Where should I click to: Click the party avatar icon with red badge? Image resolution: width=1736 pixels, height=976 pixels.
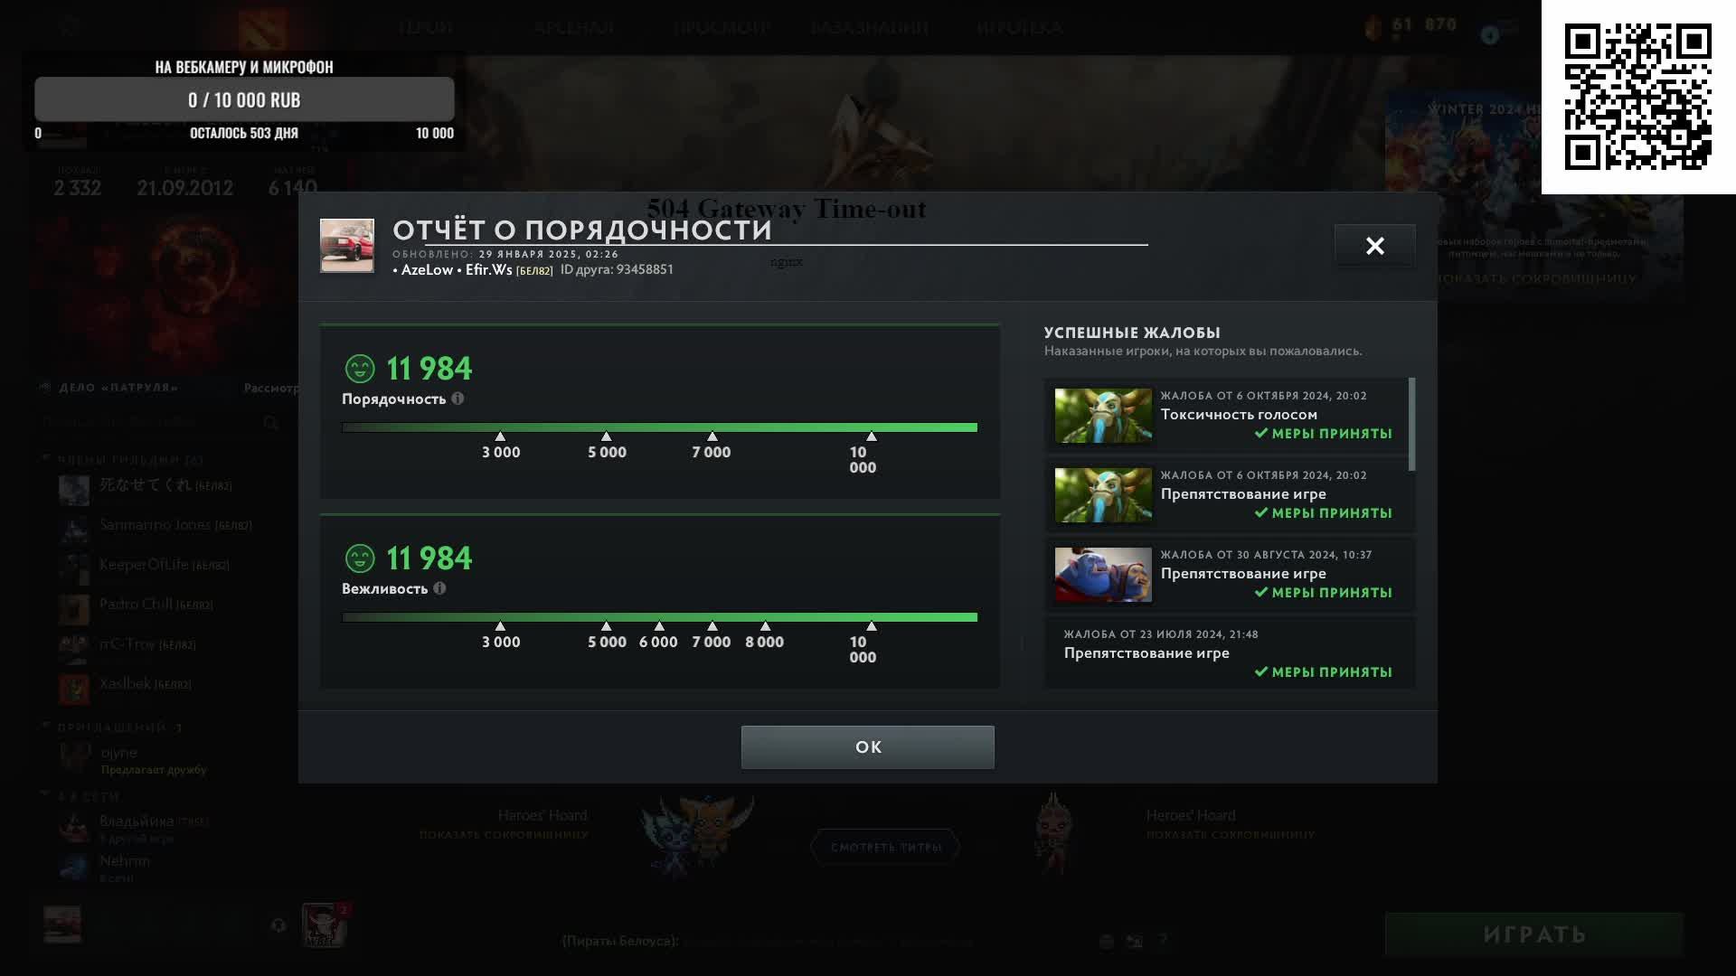(325, 925)
